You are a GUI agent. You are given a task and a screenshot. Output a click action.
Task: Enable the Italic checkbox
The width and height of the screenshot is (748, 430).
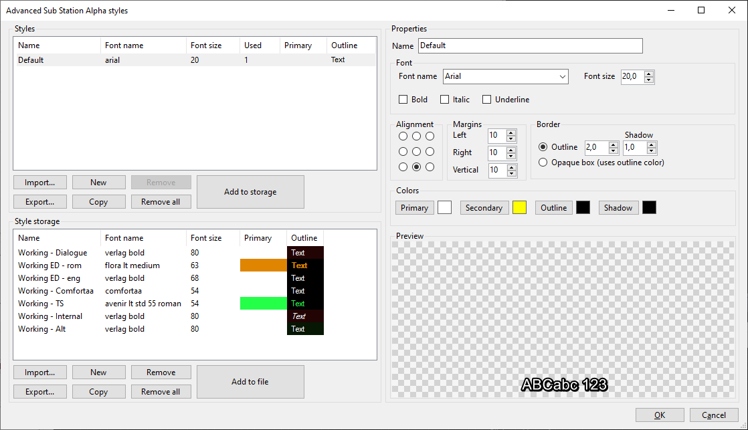[446, 99]
